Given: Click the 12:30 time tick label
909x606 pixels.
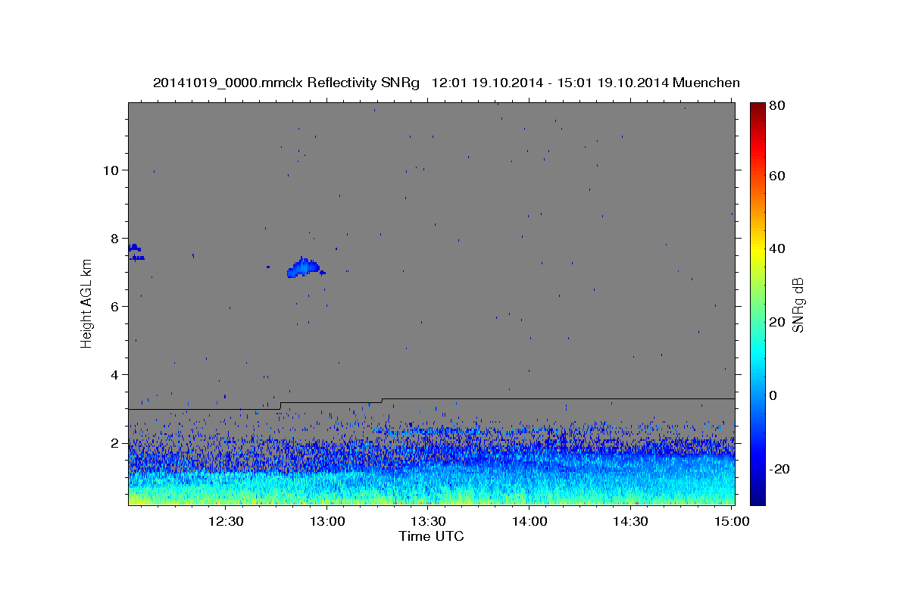Looking at the screenshot, I should 226,521.
